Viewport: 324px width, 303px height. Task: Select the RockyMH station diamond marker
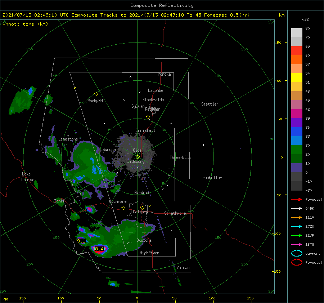[96, 94]
